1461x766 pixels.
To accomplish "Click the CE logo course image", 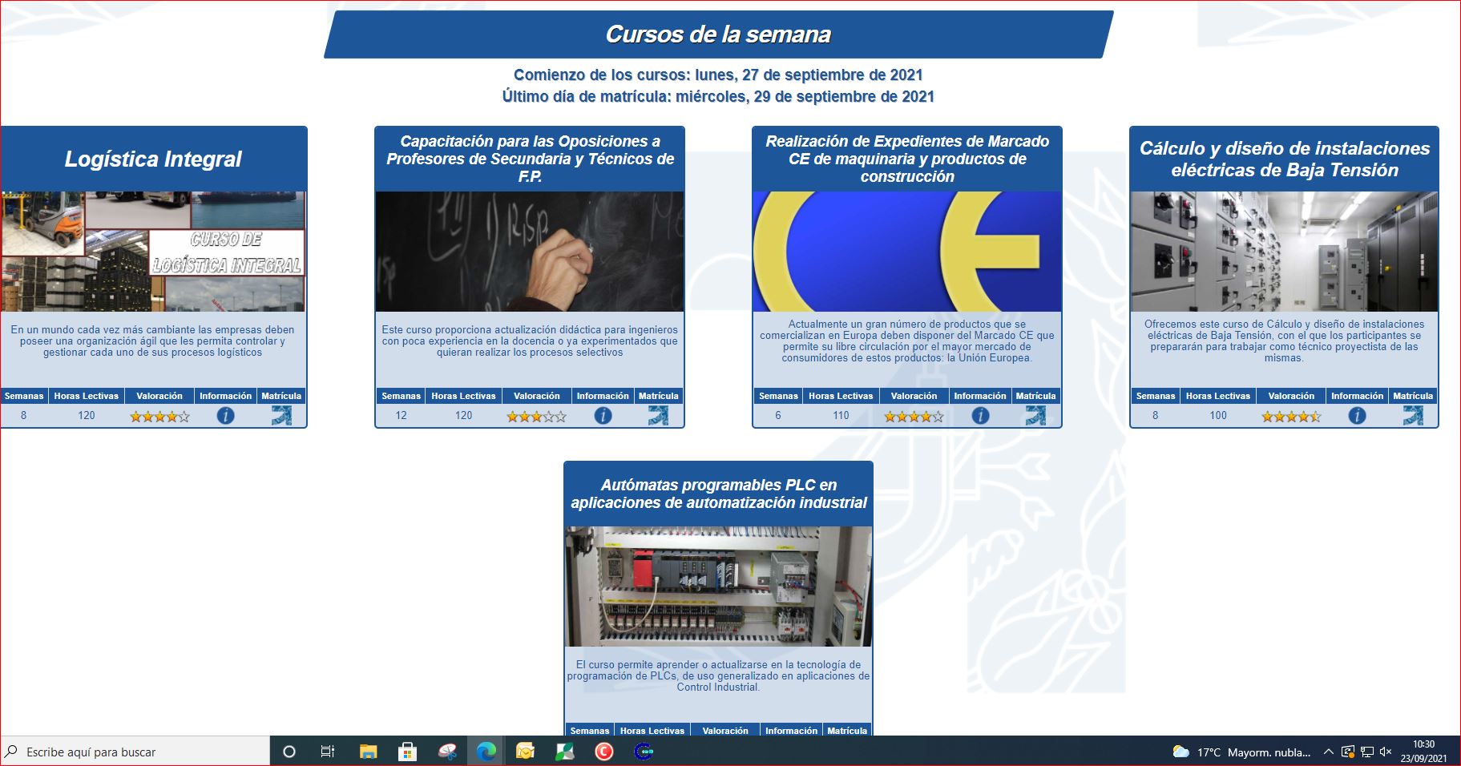I will pyautogui.click(x=907, y=252).
